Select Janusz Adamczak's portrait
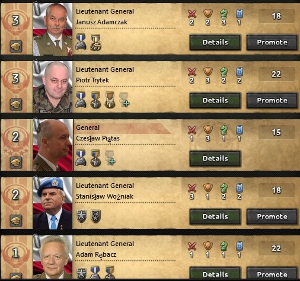Screen dimensions: 300x281 [x=53, y=29]
